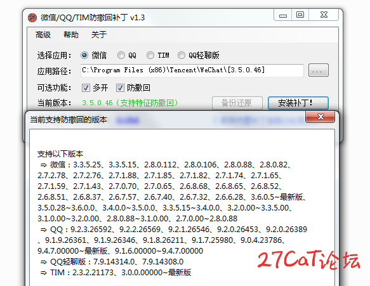
Task: Click the supported versions list text
Action: (x=172, y=213)
